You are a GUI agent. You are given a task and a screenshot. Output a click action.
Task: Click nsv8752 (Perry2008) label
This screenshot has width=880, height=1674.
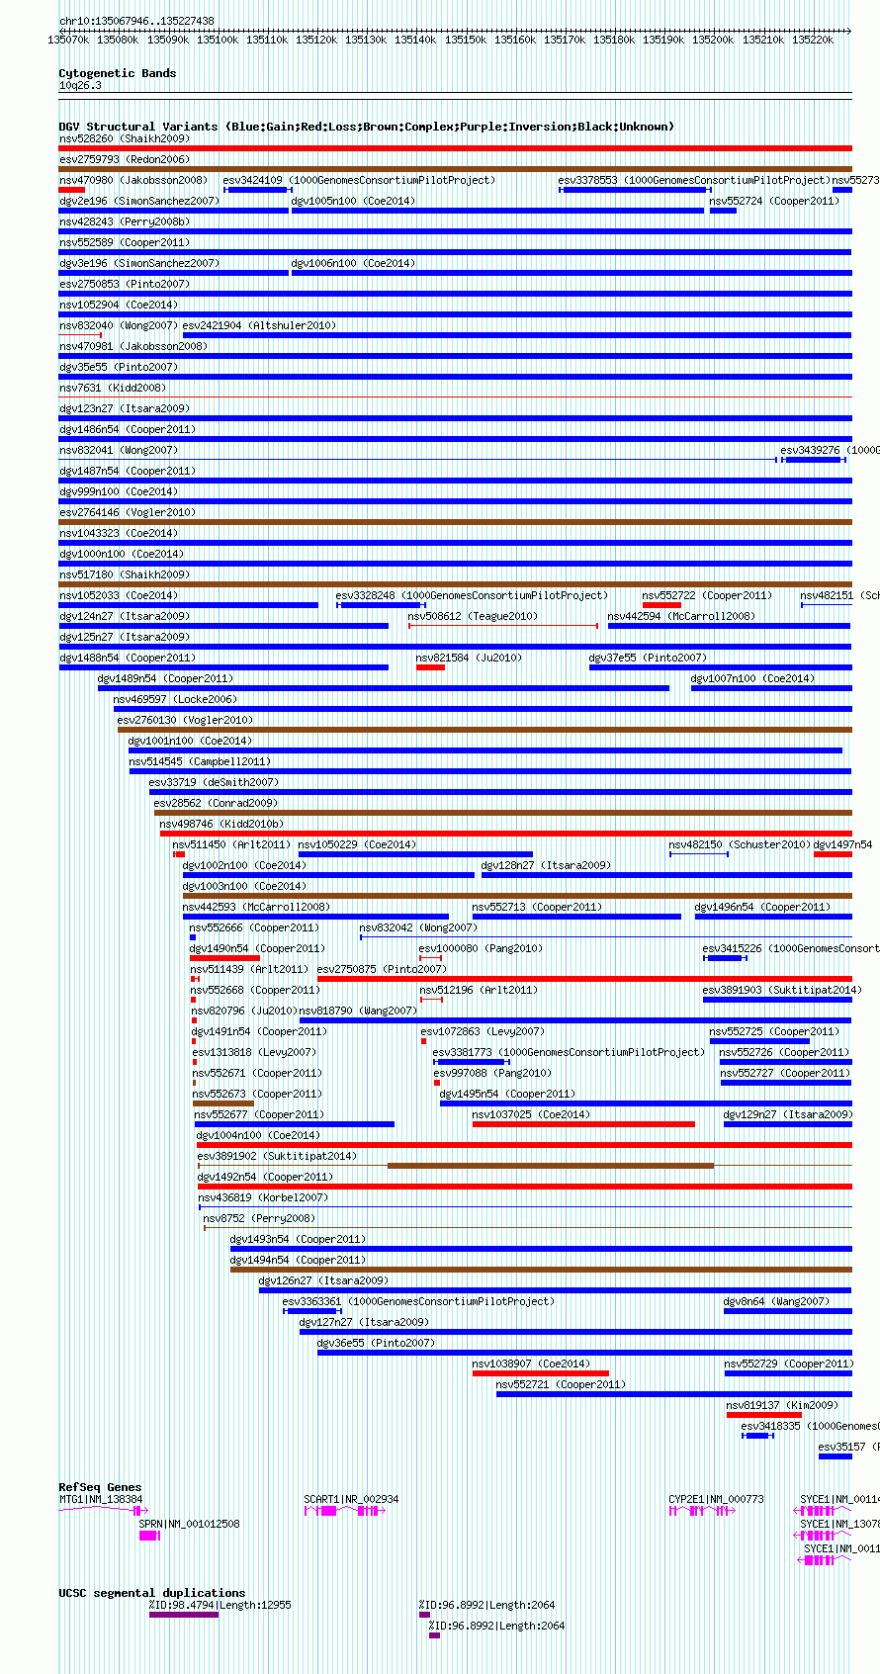pos(260,1218)
